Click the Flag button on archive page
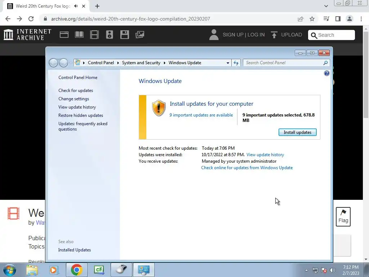The width and height of the screenshot is (369, 277). (343, 217)
